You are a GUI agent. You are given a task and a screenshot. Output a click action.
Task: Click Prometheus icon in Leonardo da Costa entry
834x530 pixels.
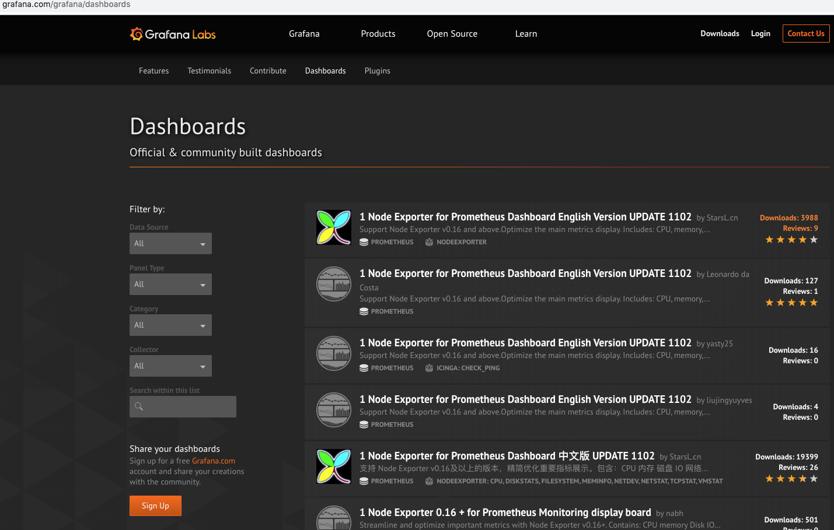coord(364,311)
